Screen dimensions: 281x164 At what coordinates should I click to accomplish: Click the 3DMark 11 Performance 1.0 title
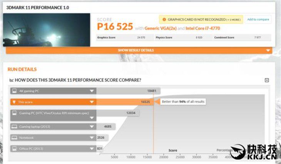tap(38, 8)
